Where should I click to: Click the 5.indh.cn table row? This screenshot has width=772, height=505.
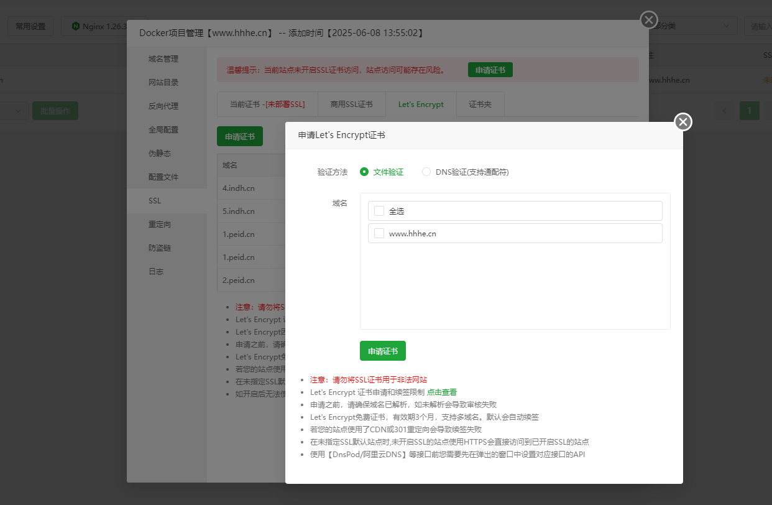pos(251,211)
